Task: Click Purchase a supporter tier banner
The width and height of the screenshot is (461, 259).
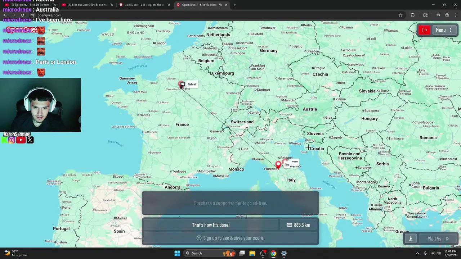Action: point(230,203)
